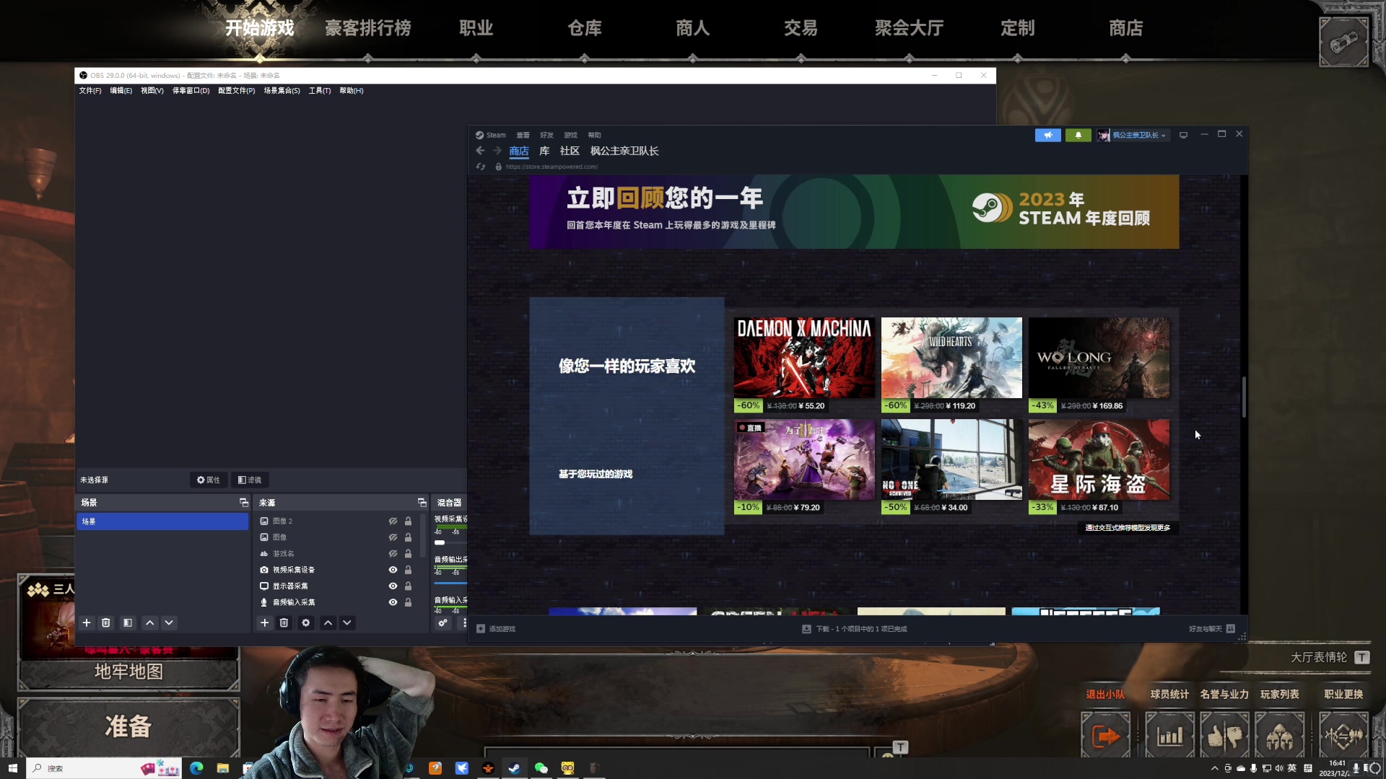1386x779 pixels.
Task: Open scene filters icon in Scenes panel
Action: click(128, 622)
